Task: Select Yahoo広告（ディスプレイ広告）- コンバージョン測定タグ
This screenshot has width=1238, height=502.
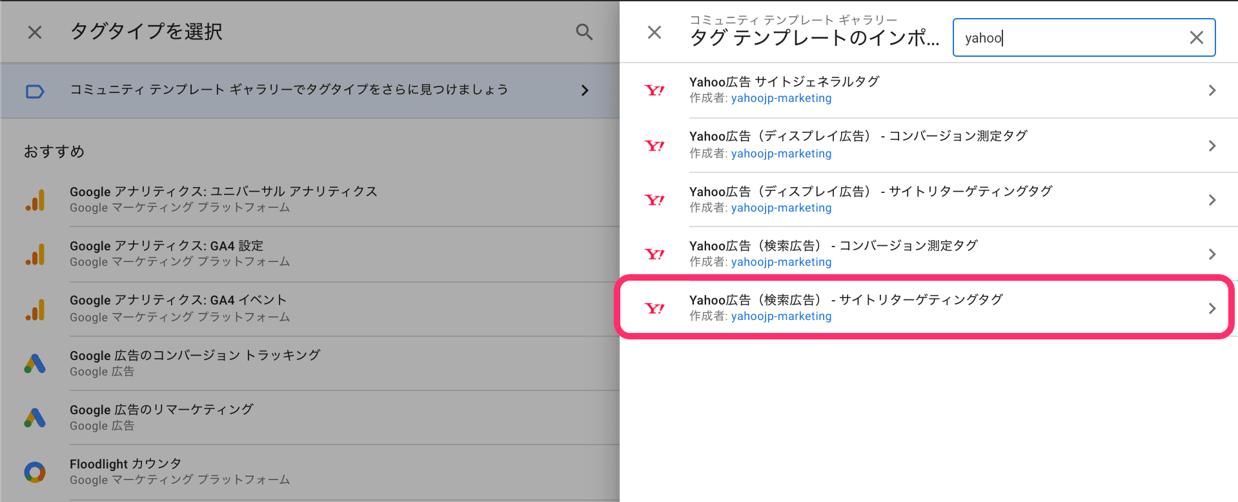Action: pyautogui.click(x=929, y=145)
